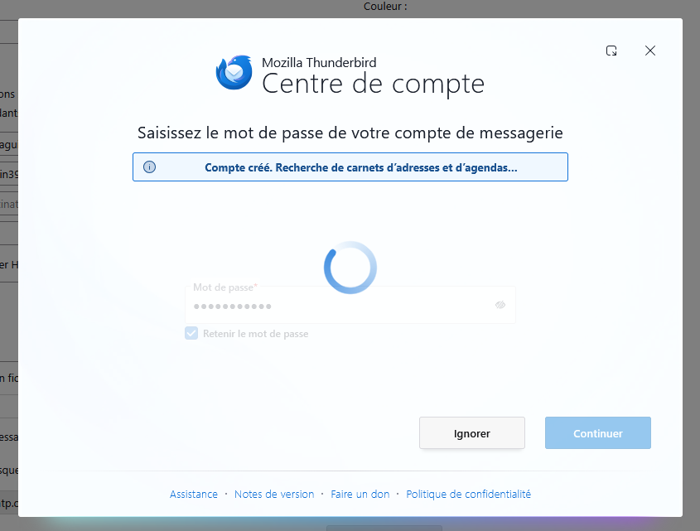Close the Centre de compte dialog
Viewport: 700px width, 531px height.
pyautogui.click(x=650, y=51)
